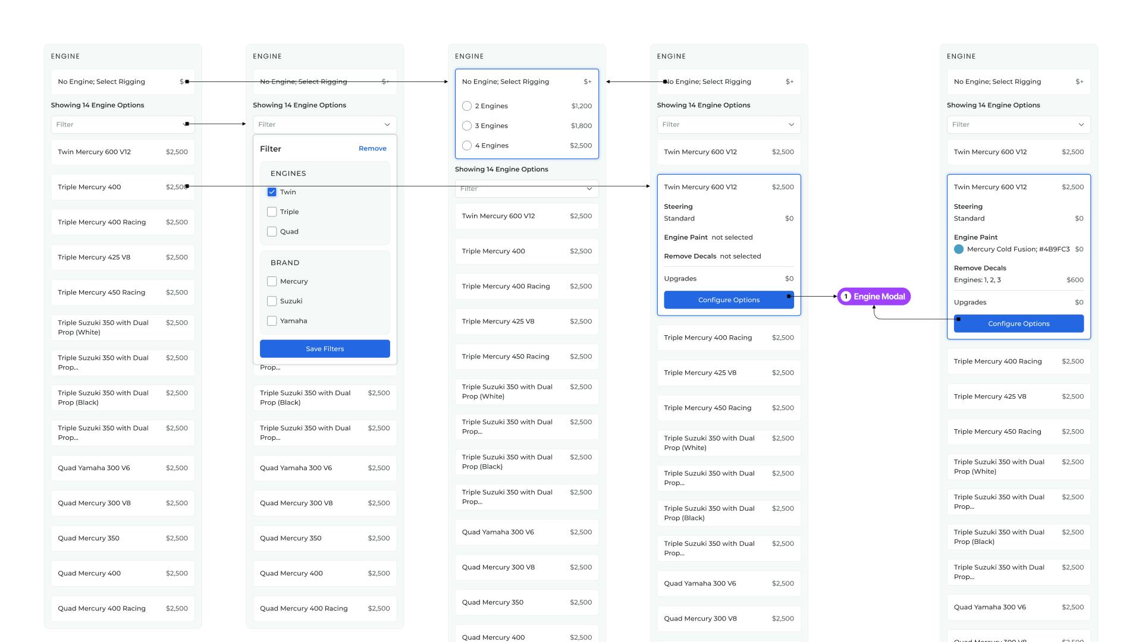Click the Remove link in Filter popup
The width and height of the screenshot is (1142, 642).
click(x=372, y=149)
